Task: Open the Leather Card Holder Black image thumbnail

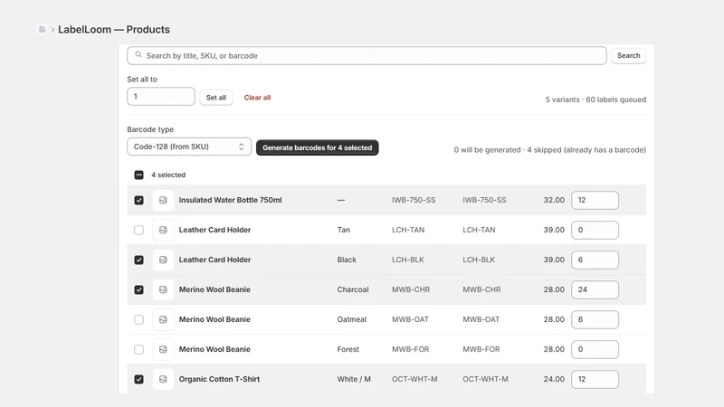Action: pos(163,260)
